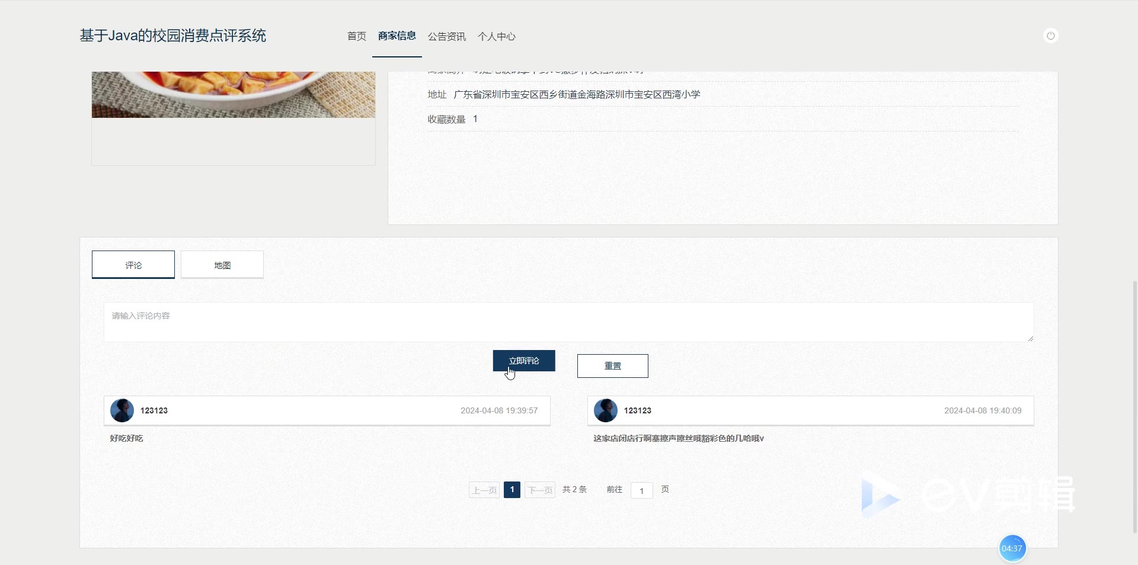Open avatar of comment dated 19:40:09
The width and height of the screenshot is (1138, 565).
(606, 410)
